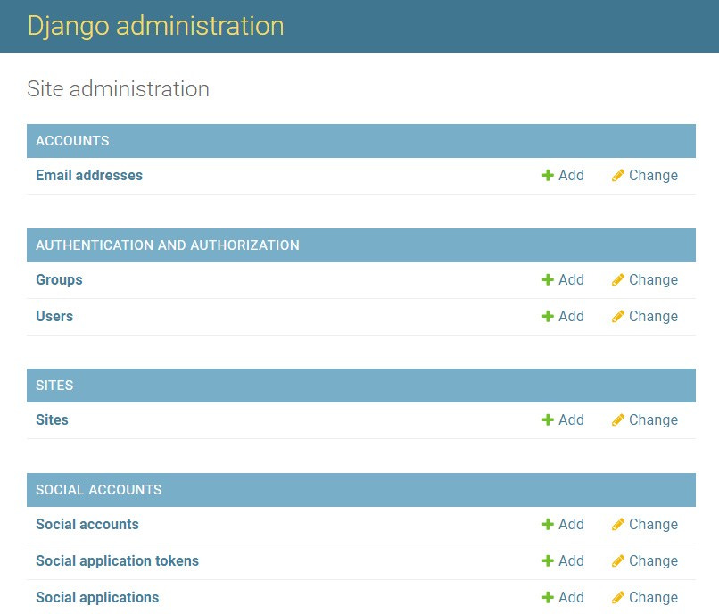Open the Users model list
Viewport: 719px width, 614px height.
click(x=54, y=316)
